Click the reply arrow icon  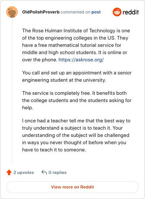(44, 172)
